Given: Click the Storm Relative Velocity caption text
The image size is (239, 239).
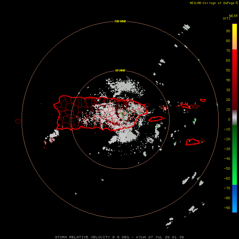Looking at the screenshot, I should tap(119, 237).
